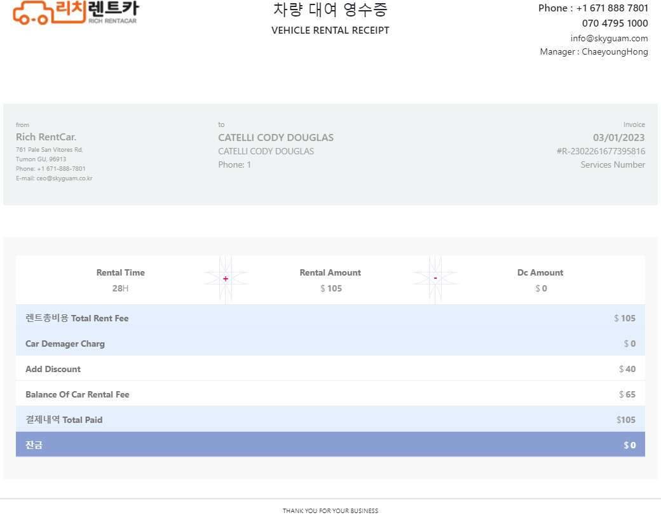Click the address '761 Pale San Vitores Rd,'
661x515 pixels.
[x=50, y=149]
